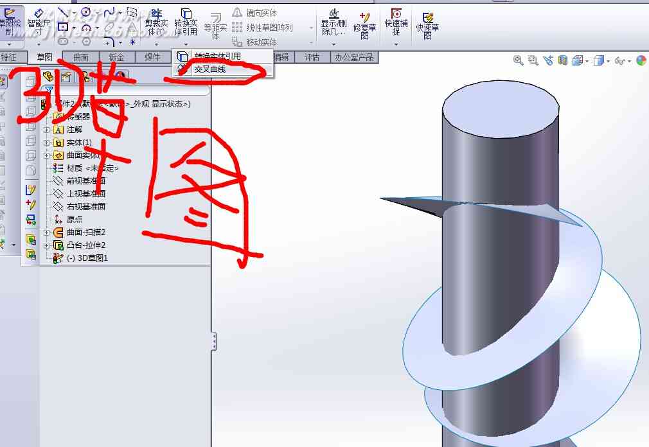Open the ConfigurationManager panel tab
The width and height of the screenshot is (649, 447).
pyautogui.click(x=85, y=76)
